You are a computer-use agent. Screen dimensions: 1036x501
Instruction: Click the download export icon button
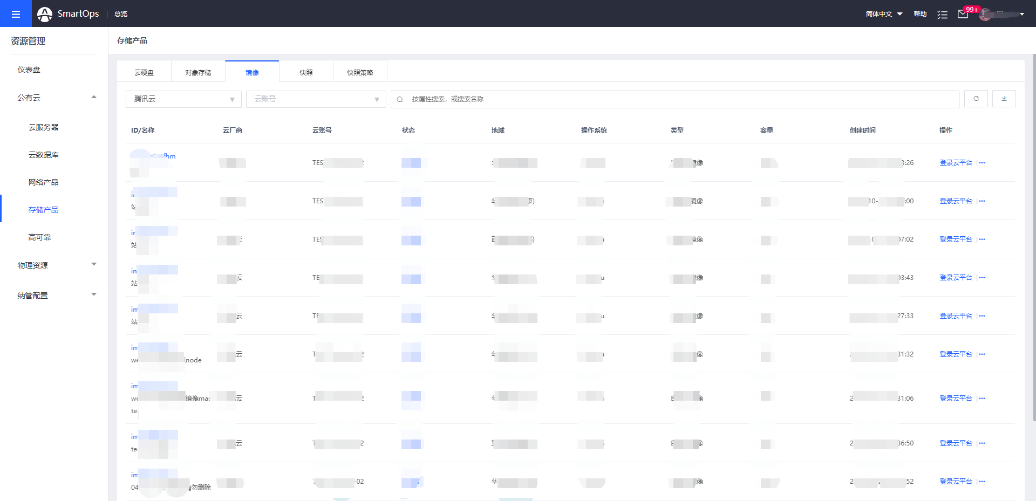[x=1004, y=99]
